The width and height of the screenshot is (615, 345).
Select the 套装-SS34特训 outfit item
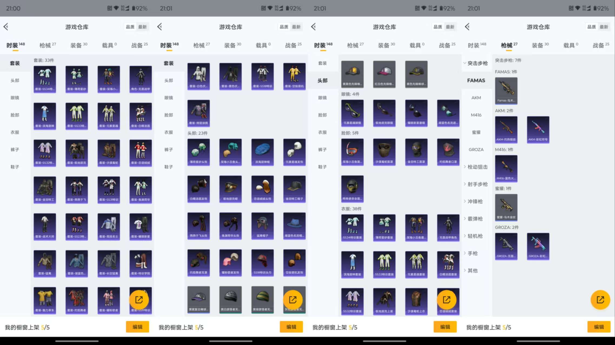(x=45, y=79)
